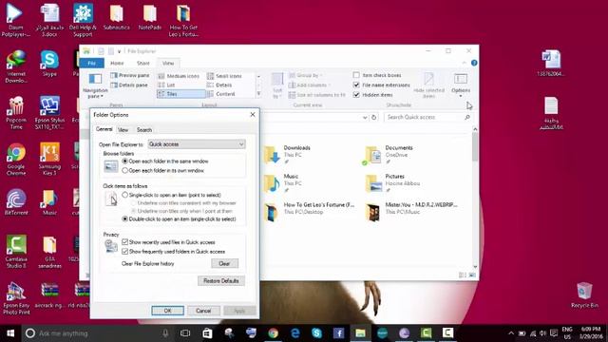The image size is (608, 342).
Task: Open Task View on taskbar
Action: tap(185, 333)
